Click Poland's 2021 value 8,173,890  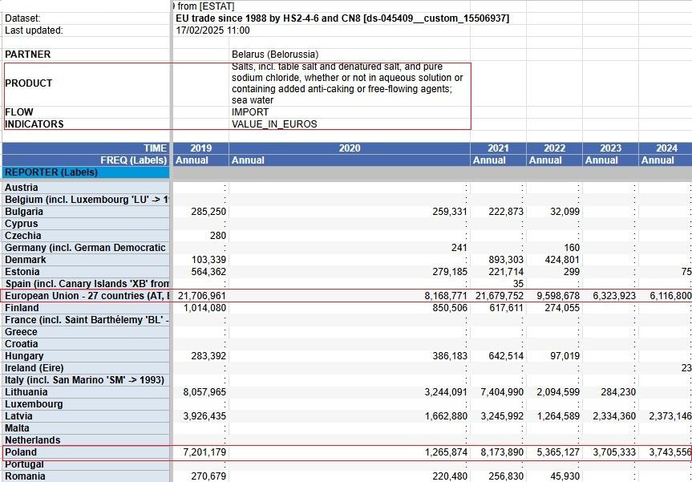[x=498, y=452]
